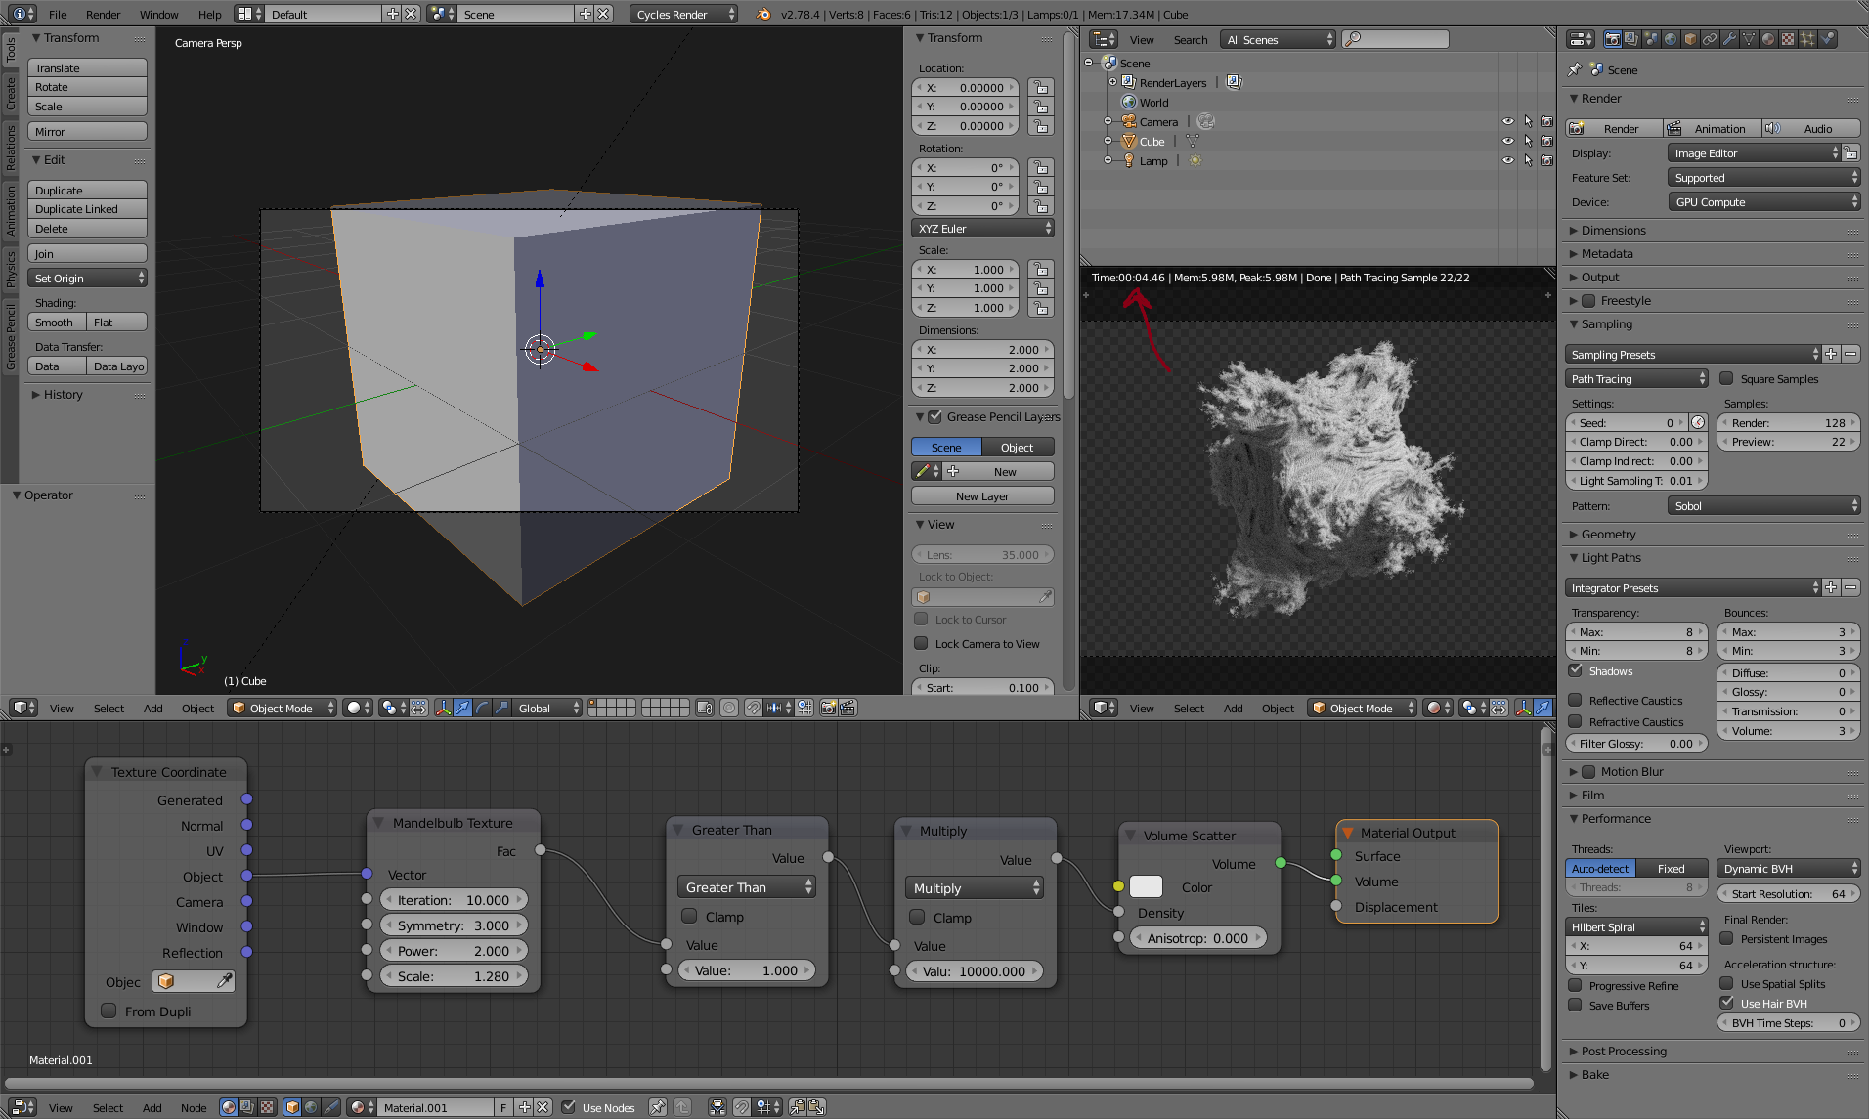Click the grease pencil draw icon
Screen dimensions: 1869x1119
(921, 472)
